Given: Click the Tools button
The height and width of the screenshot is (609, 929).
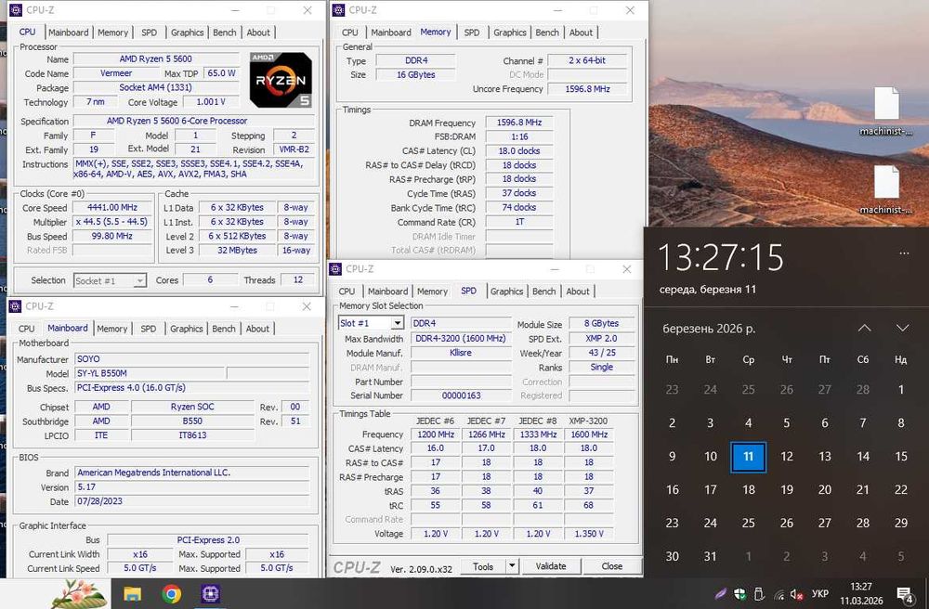Looking at the screenshot, I should 483,566.
